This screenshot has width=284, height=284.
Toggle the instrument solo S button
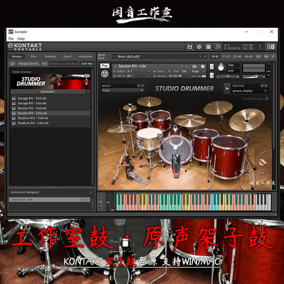coord(212,66)
